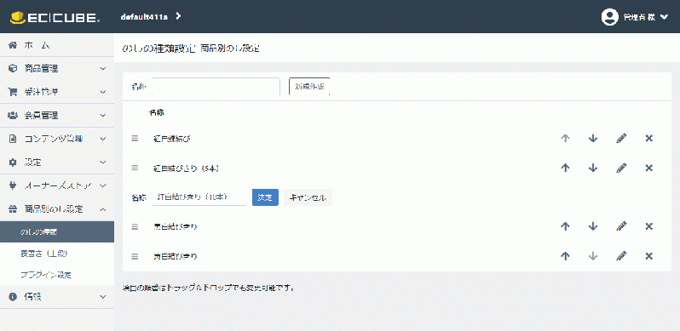This screenshot has width=680, height=331.
Task: Select のしの種類 submenu item
Action: [57, 231]
